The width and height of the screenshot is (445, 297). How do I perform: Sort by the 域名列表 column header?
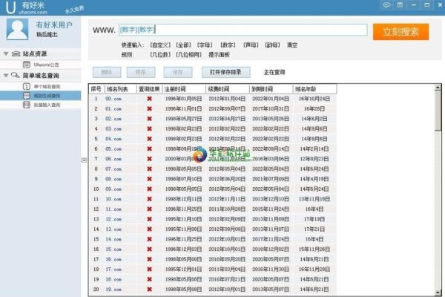pos(120,89)
